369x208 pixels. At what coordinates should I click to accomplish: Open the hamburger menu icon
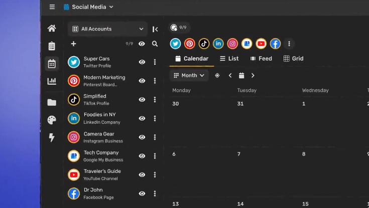(52, 7)
